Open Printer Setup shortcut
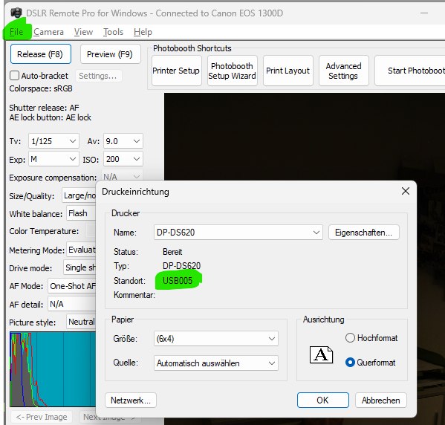445x425 pixels. pyautogui.click(x=176, y=71)
